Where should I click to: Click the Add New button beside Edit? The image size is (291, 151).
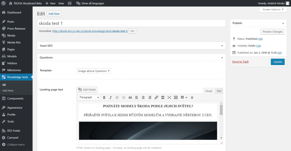pyautogui.click(x=54, y=14)
